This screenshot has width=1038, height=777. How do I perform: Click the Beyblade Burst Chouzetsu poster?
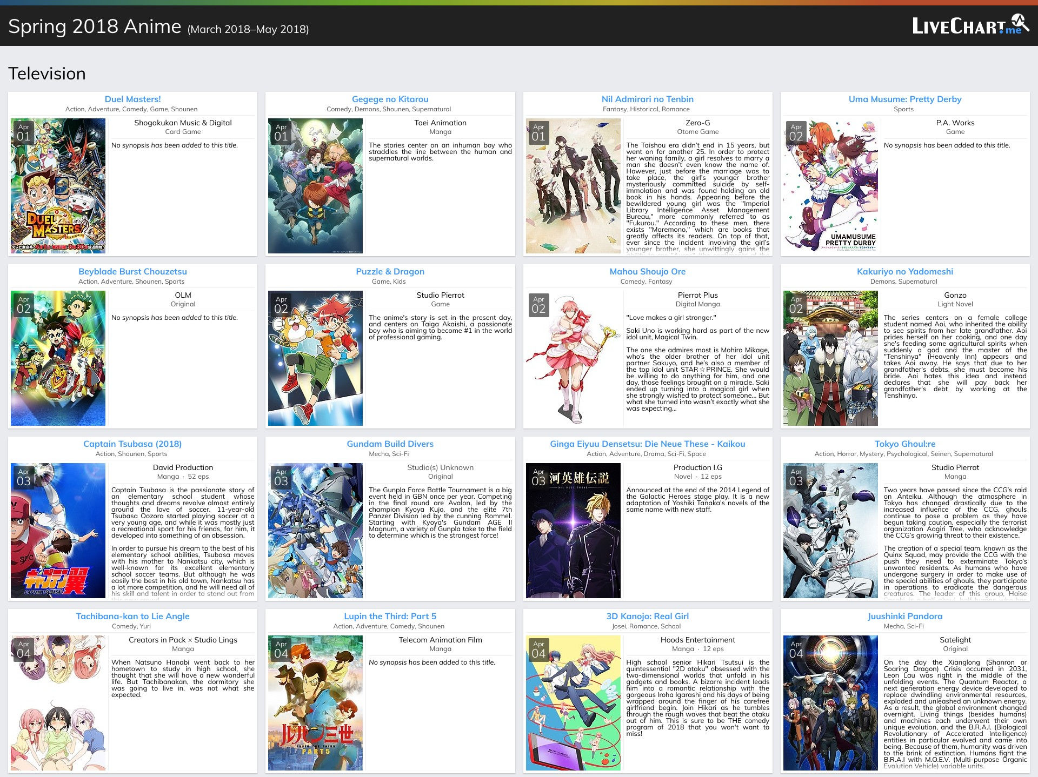[x=58, y=358]
